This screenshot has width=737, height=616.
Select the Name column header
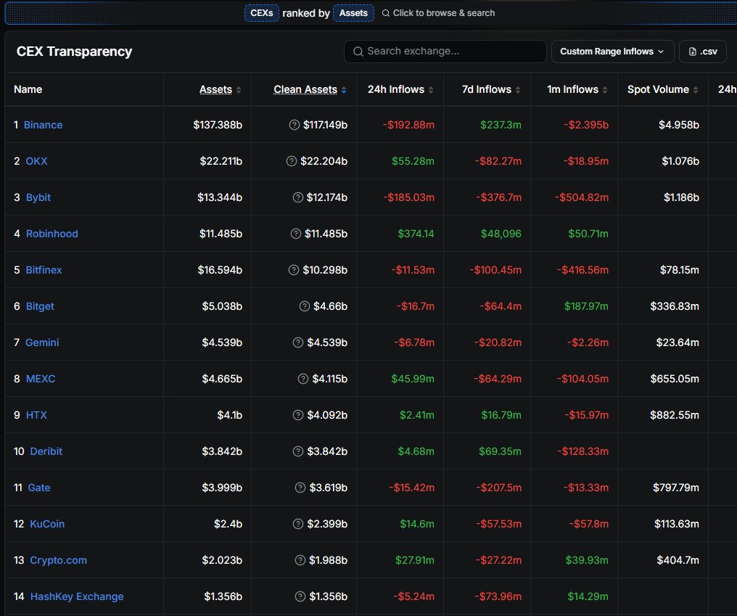(x=28, y=89)
